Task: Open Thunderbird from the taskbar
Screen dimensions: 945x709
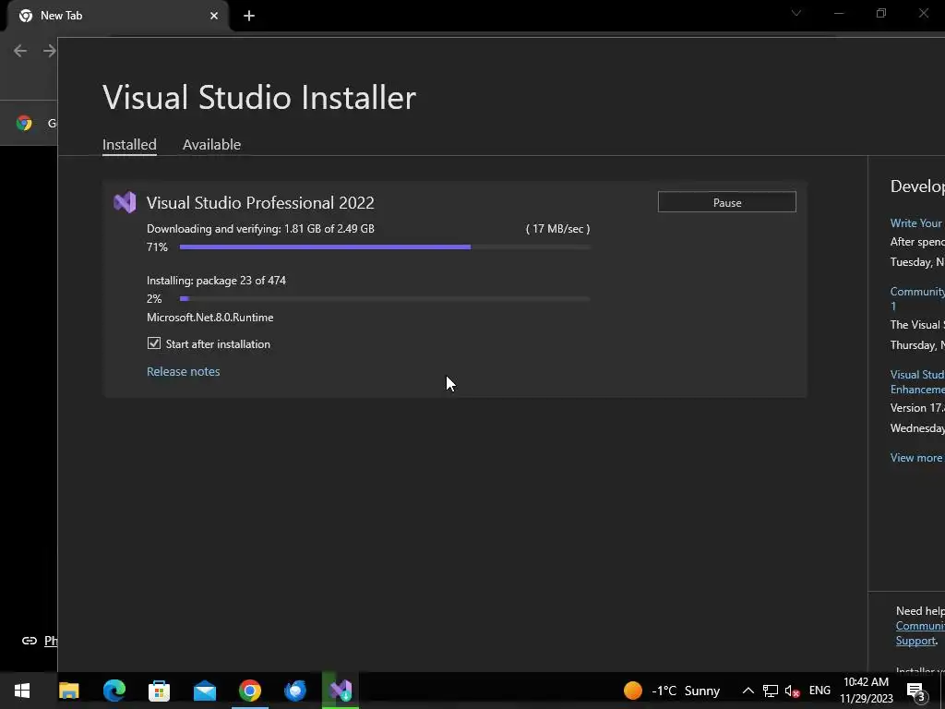Action: [x=295, y=691]
